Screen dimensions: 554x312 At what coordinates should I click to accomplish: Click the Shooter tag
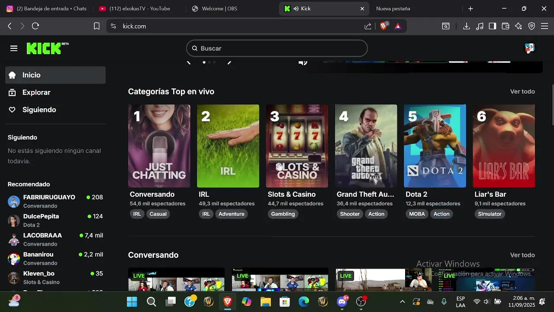point(350,214)
